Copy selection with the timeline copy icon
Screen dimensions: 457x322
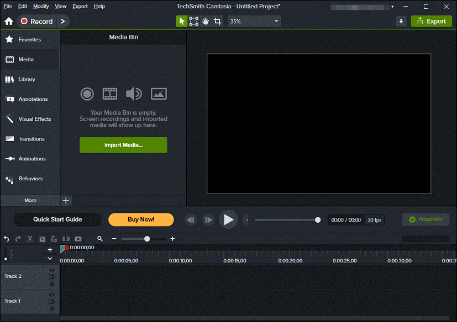(42, 239)
